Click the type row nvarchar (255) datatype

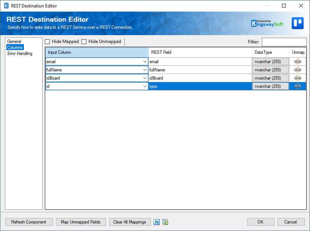pos(270,86)
